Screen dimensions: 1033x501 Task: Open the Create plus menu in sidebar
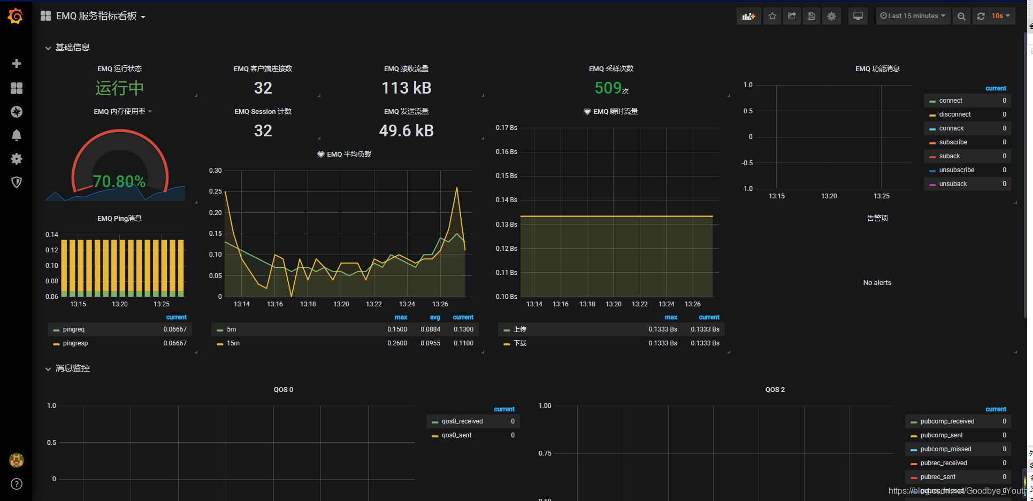pyautogui.click(x=17, y=64)
